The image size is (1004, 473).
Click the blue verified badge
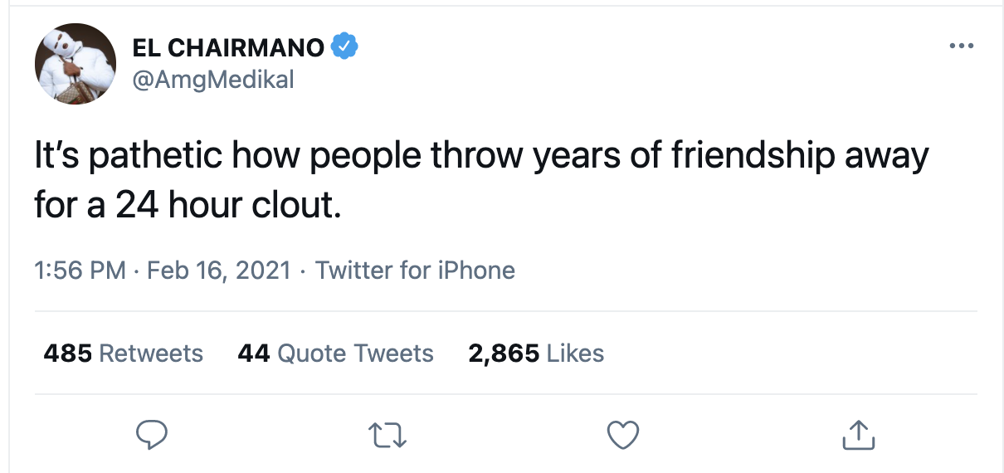pyautogui.click(x=344, y=47)
